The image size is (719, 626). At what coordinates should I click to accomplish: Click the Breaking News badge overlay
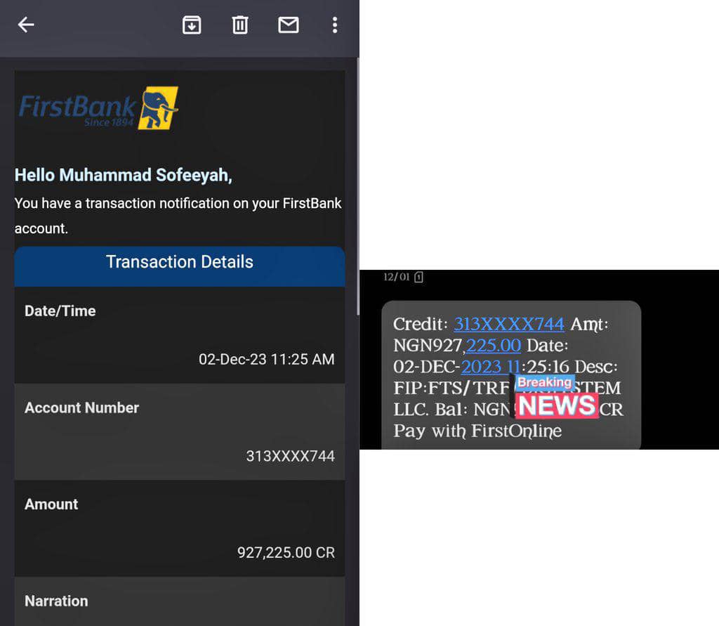point(557,398)
